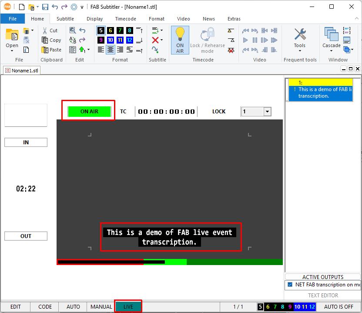
Task: Click the timecode field 00:00:00:00
Action: 166,112
